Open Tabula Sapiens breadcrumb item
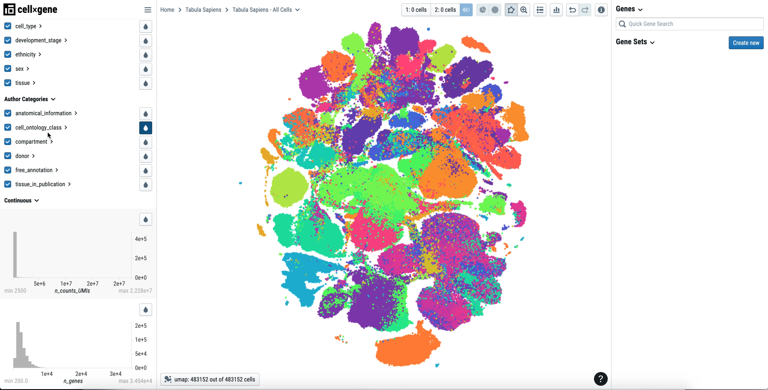This screenshot has width=768, height=390. click(x=203, y=10)
